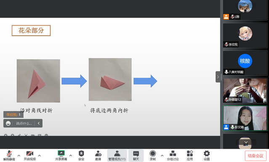Click the muted mic icon on 孙蕾蕾12's tile

click(x=226, y=99)
